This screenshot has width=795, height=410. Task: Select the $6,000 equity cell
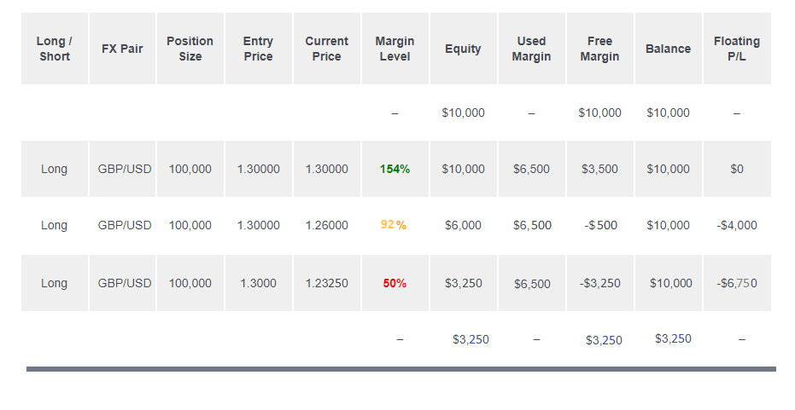click(x=463, y=225)
